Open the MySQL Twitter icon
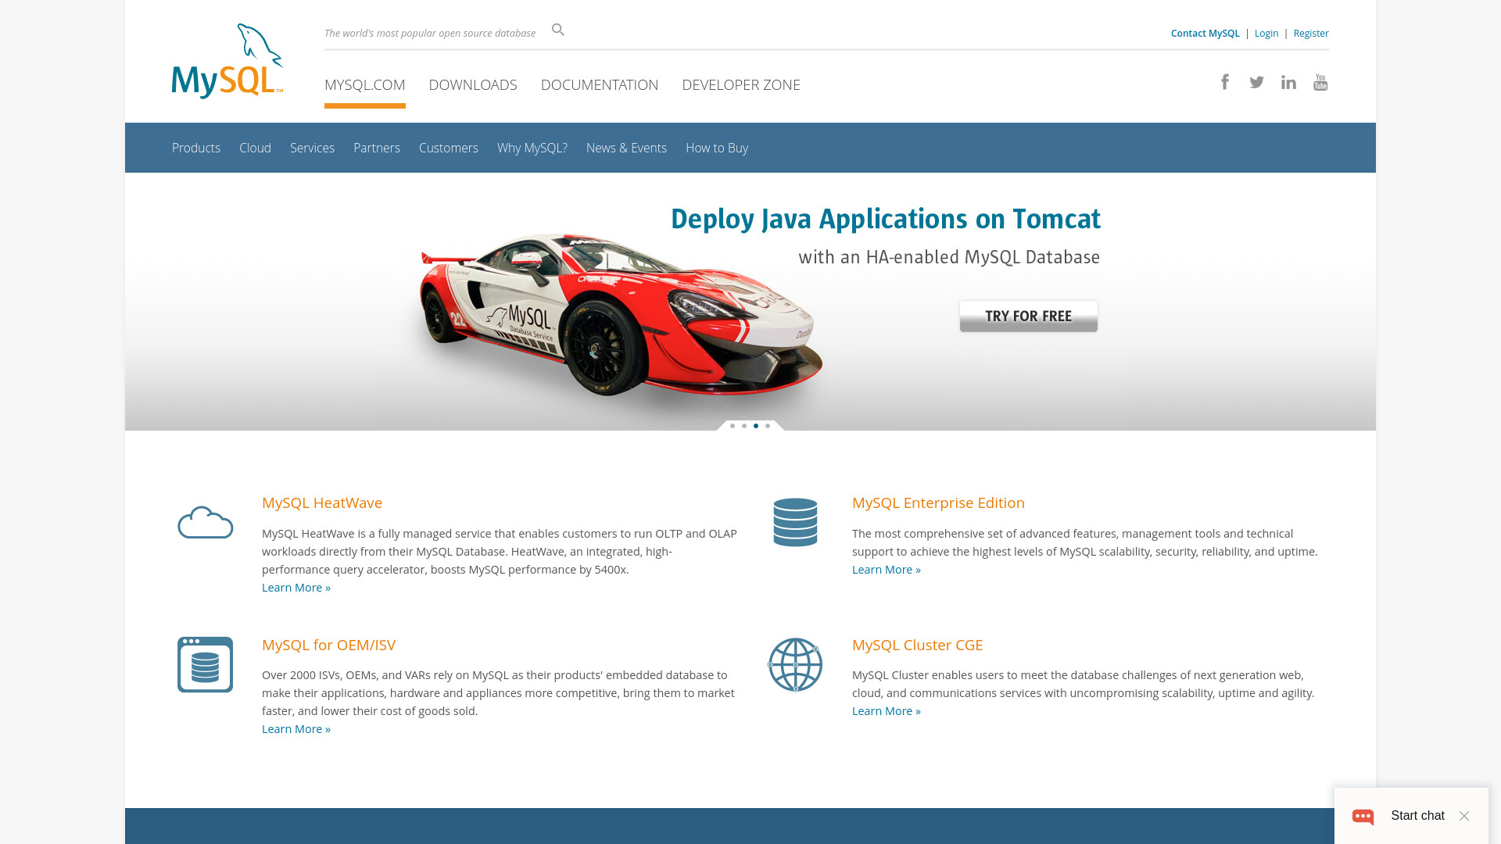This screenshot has height=844, width=1501. [1256, 82]
